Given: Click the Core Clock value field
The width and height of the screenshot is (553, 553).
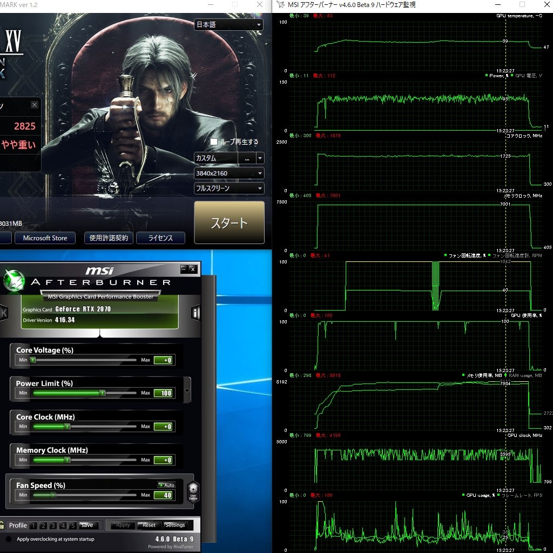Looking at the screenshot, I should point(163,427).
